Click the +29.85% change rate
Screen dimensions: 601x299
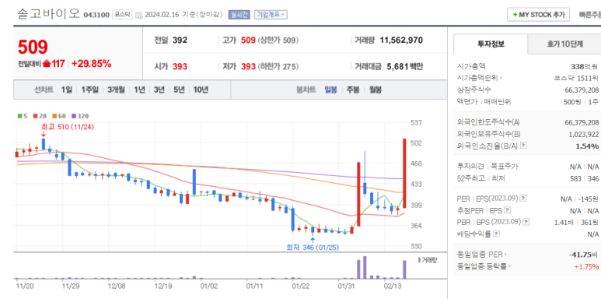(91, 64)
